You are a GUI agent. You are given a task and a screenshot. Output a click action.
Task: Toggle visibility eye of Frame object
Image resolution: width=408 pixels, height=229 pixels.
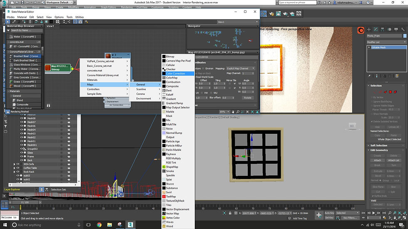(x=22, y=157)
